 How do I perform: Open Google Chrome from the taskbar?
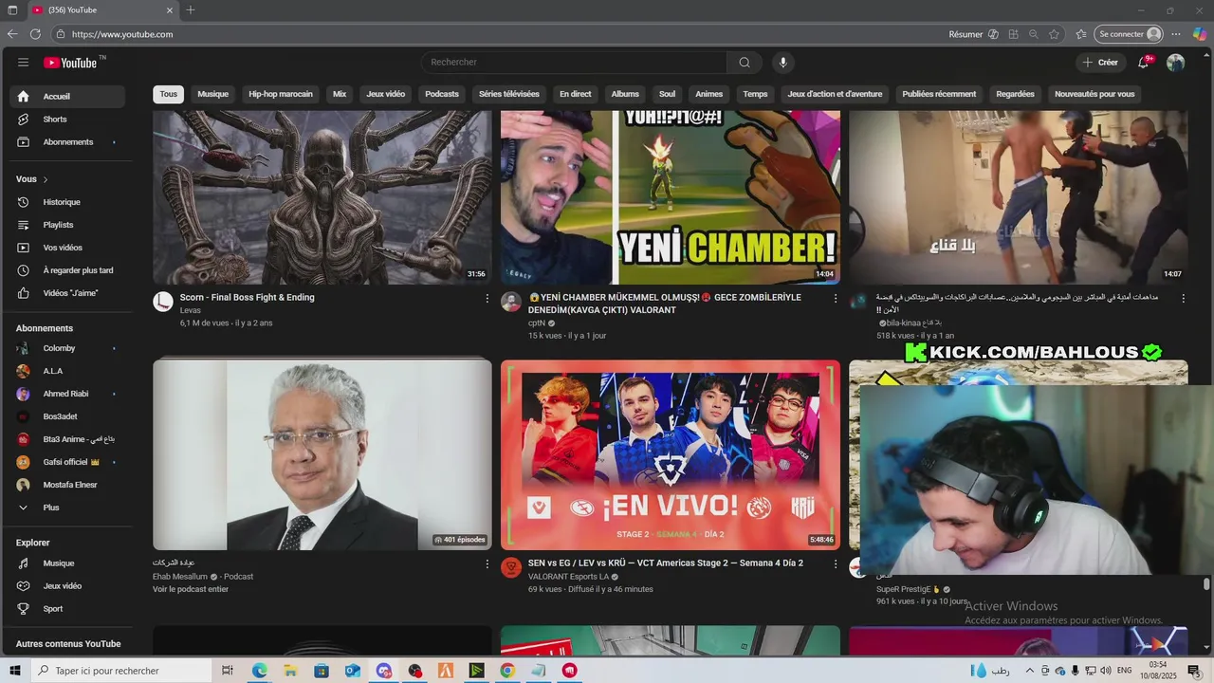[507, 671]
